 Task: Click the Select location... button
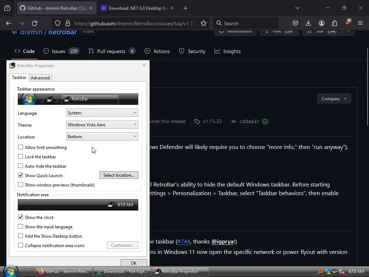pos(119,175)
